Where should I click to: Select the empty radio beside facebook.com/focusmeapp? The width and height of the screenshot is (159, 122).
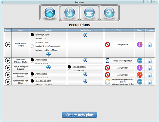(x=32, y=46)
